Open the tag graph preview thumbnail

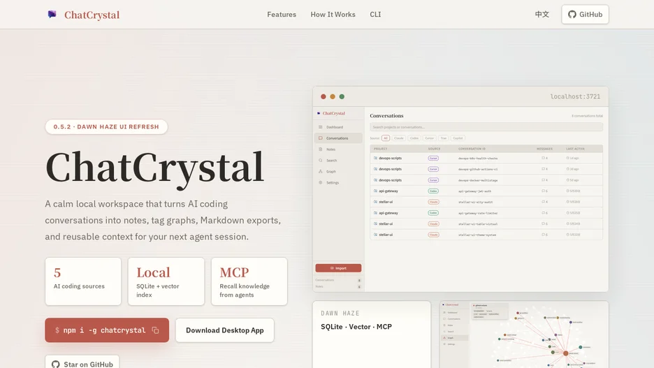click(524, 334)
